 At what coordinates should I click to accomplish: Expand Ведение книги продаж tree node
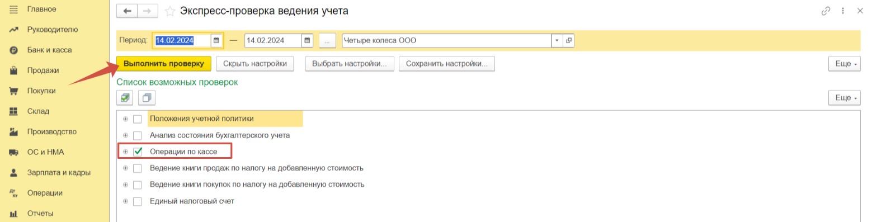[x=125, y=168]
